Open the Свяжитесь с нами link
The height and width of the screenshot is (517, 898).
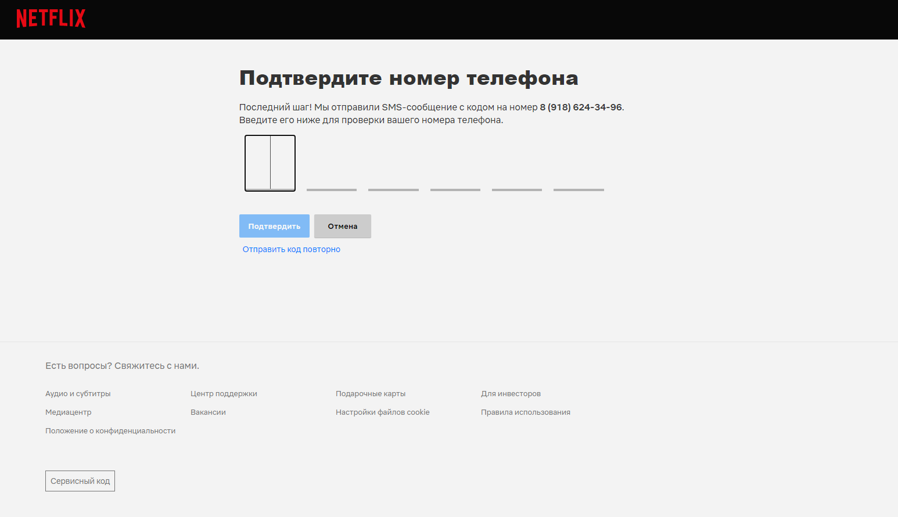pyautogui.click(x=157, y=366)
